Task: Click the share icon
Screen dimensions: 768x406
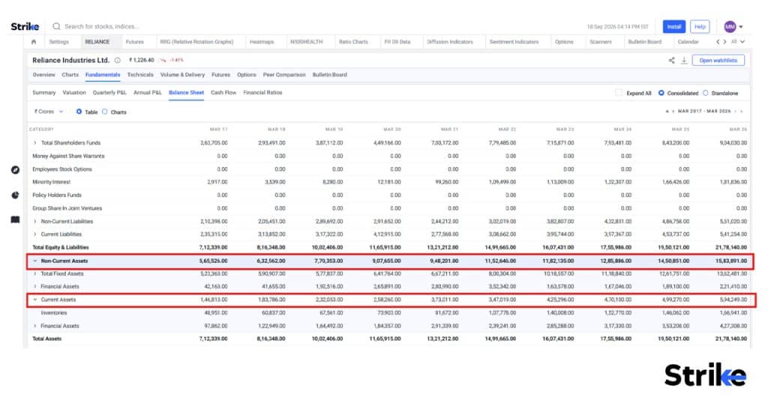Action: [x=671, y=60]
